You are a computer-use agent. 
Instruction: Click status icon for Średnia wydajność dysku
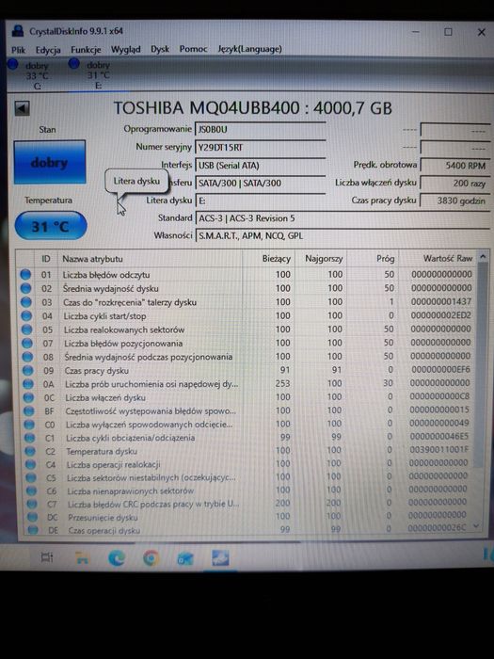coord(25,288)
